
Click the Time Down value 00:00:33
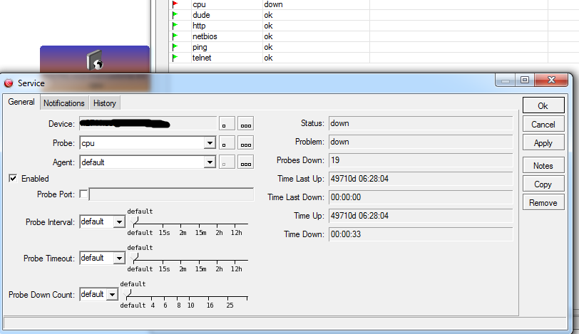(421, 234)
